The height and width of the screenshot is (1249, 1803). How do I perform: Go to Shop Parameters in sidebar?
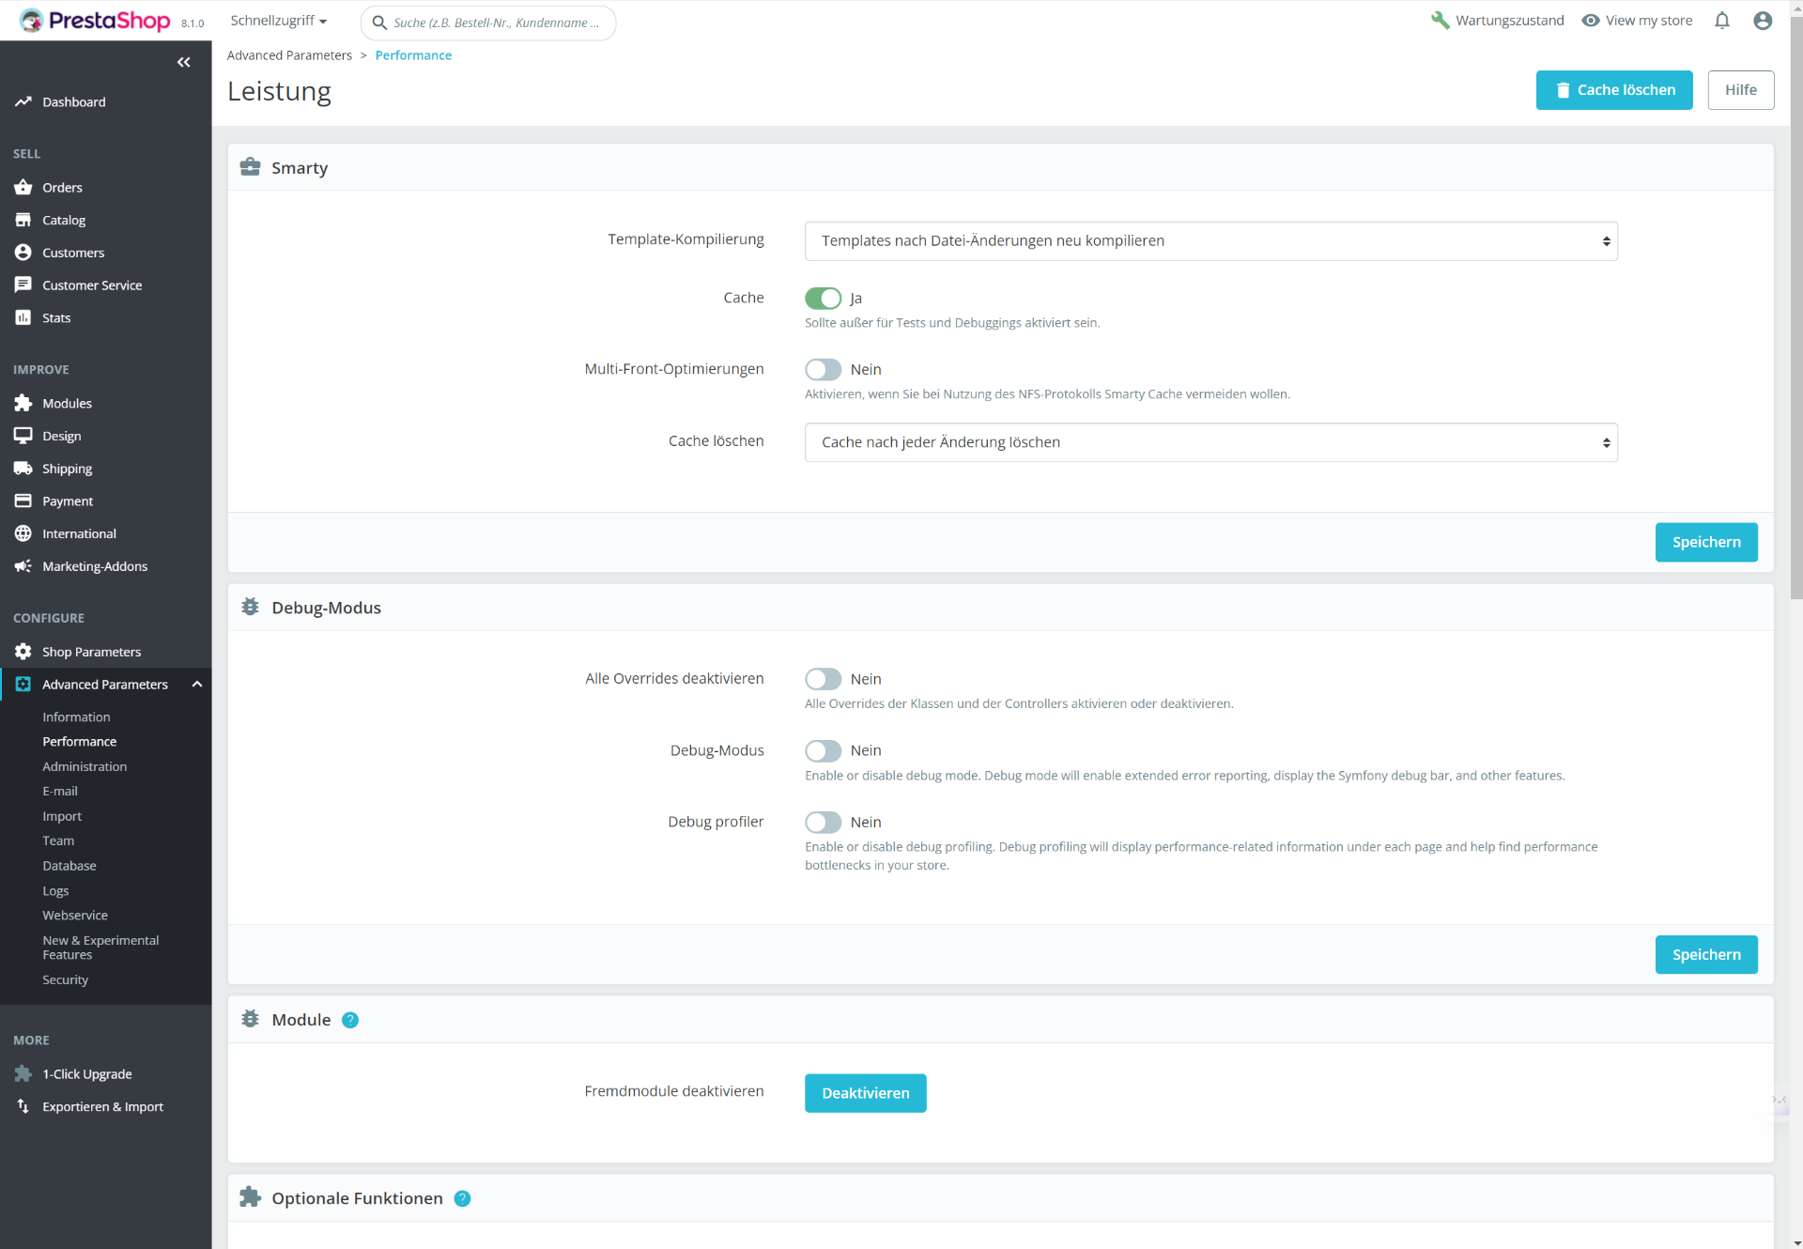click(91, 652)
